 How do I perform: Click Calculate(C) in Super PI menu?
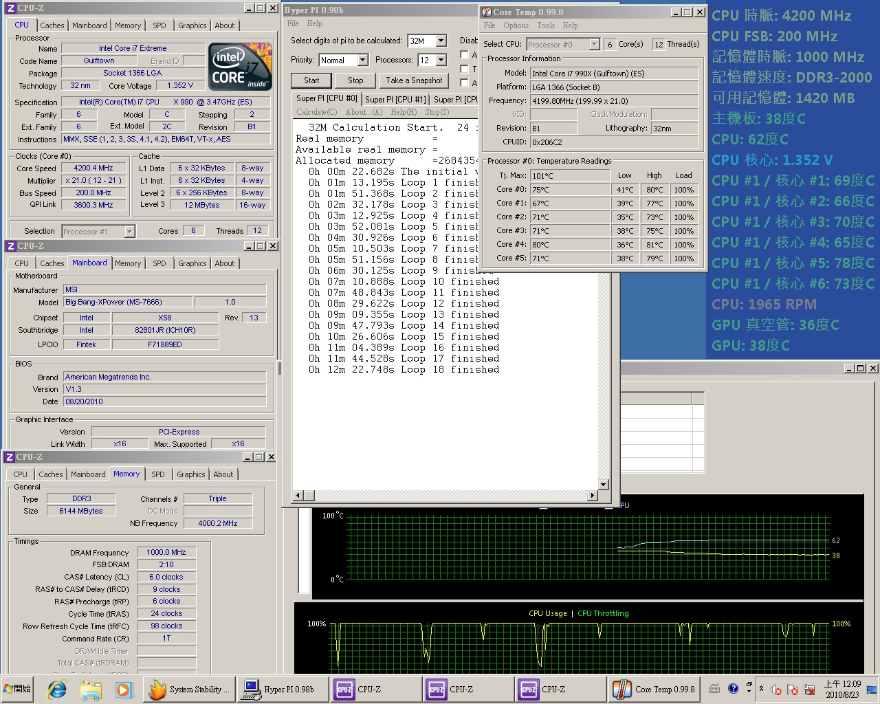click(317, 112)
